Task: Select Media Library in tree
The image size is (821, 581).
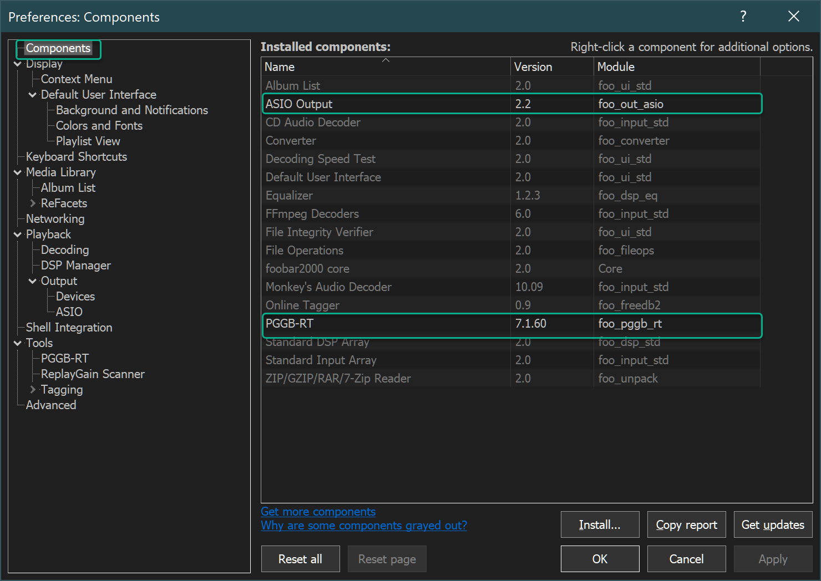Action: pyautogui.click(x=61, y=172)
